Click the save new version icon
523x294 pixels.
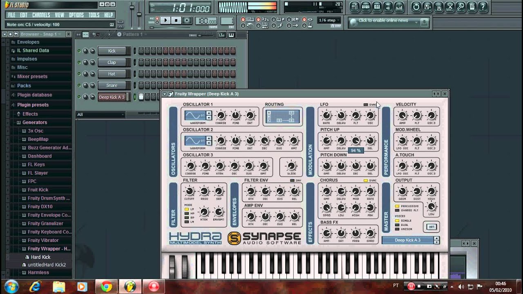[x=427, y=7]
